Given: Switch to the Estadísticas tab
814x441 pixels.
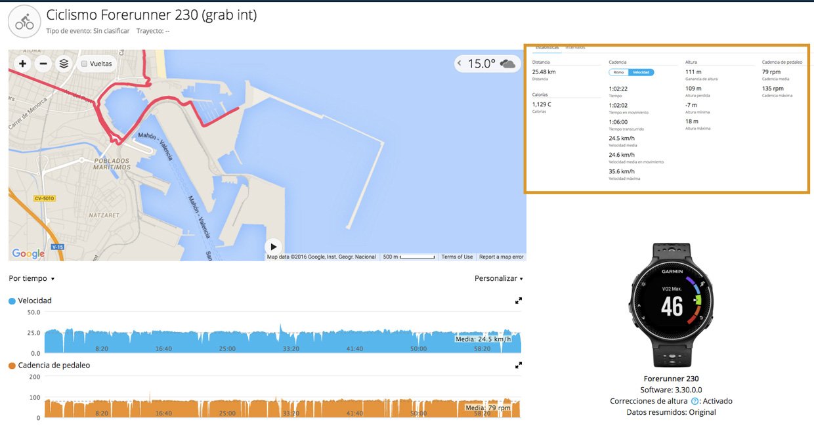Looking at the screenshot, I should point(547,47).
